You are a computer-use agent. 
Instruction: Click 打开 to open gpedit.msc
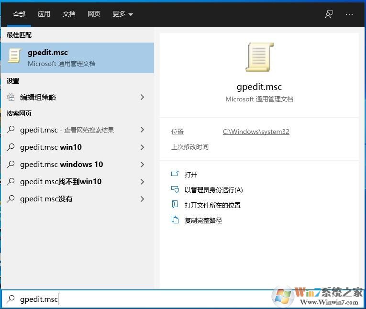(191, 174)
